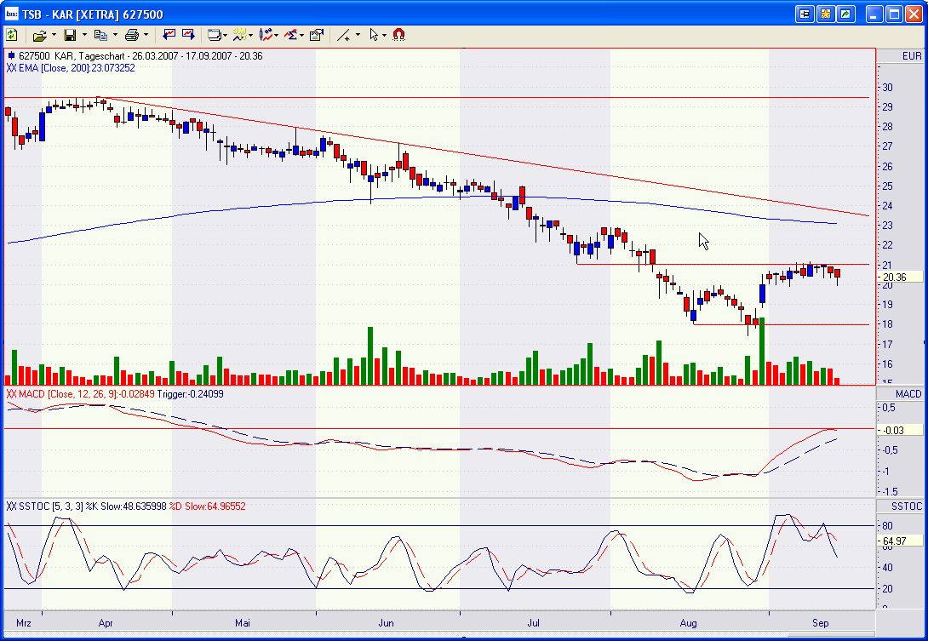928x641 pixels.
Task: Expand the save dropdown arrow
Action: point(84,36)
